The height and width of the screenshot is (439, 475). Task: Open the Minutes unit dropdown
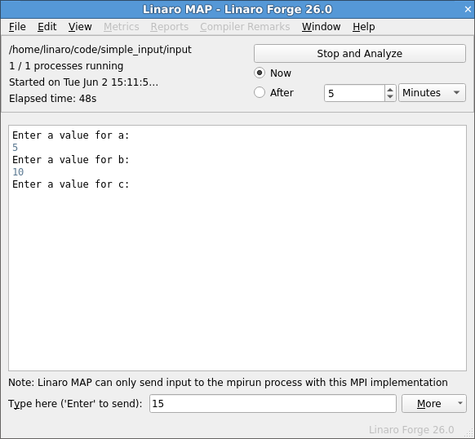(432, 93)
